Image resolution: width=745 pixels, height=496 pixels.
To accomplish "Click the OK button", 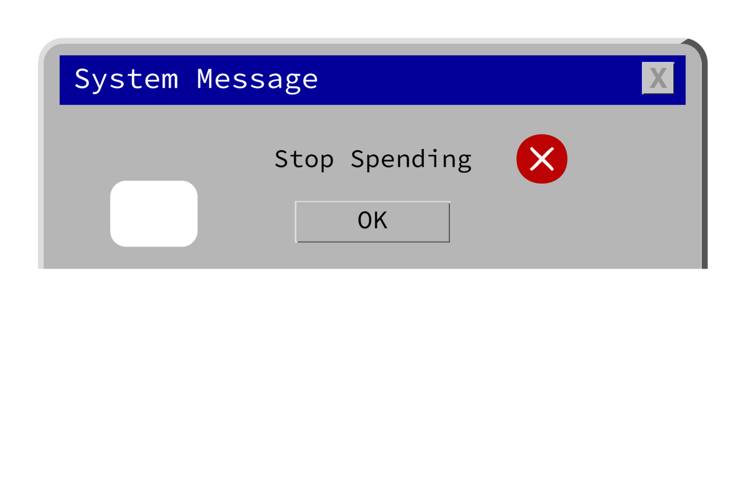I will 373,221.
